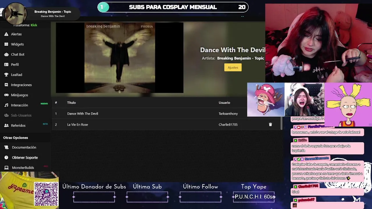This screenshot has height=209, width=372.
Task: Click the Phobia album cover thumbnail
Action: 120,58
